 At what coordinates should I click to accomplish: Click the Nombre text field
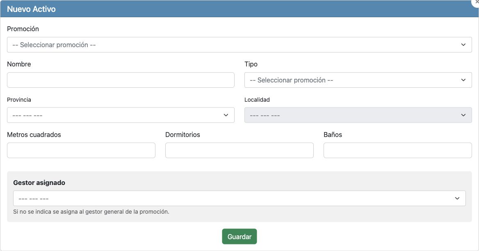[121, 80]
